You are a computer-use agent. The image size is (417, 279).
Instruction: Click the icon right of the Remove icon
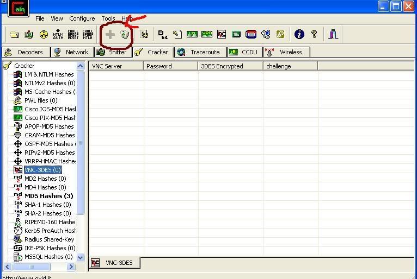pos(144,35)
